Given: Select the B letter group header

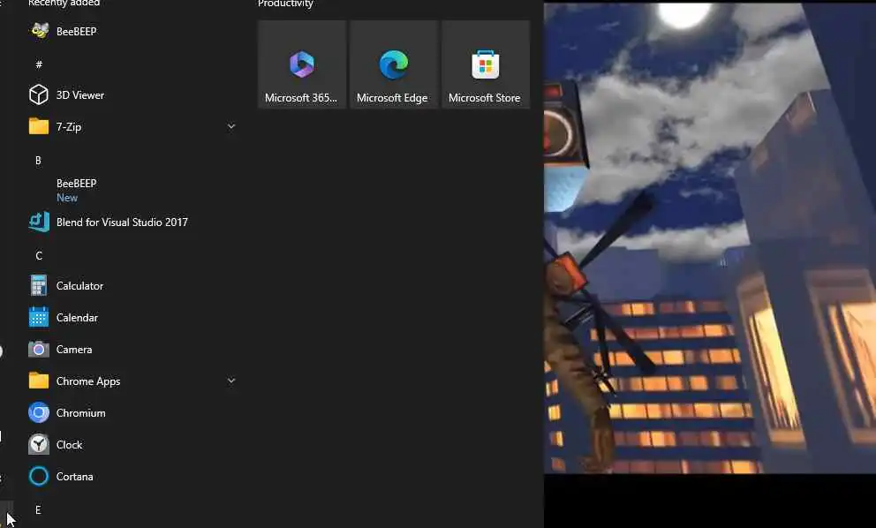Looking at the screenshot, I should pos(39,161).
